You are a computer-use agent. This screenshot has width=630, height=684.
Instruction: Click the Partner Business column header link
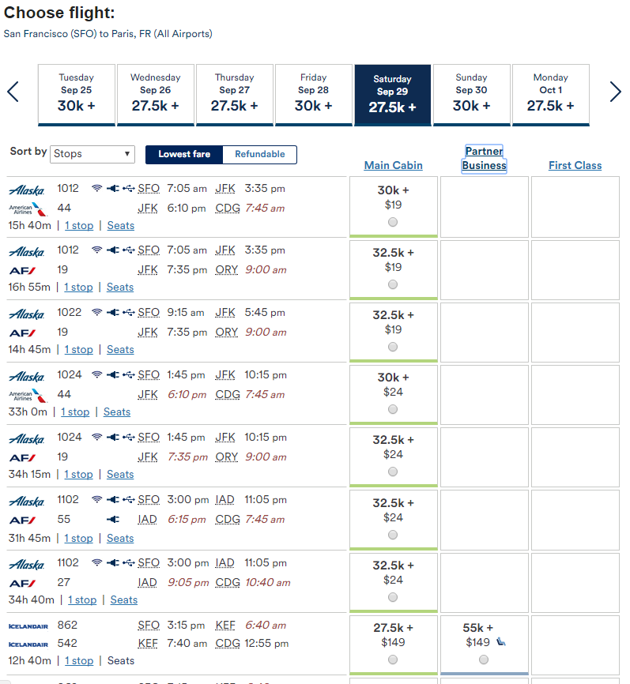pos(485,158)
